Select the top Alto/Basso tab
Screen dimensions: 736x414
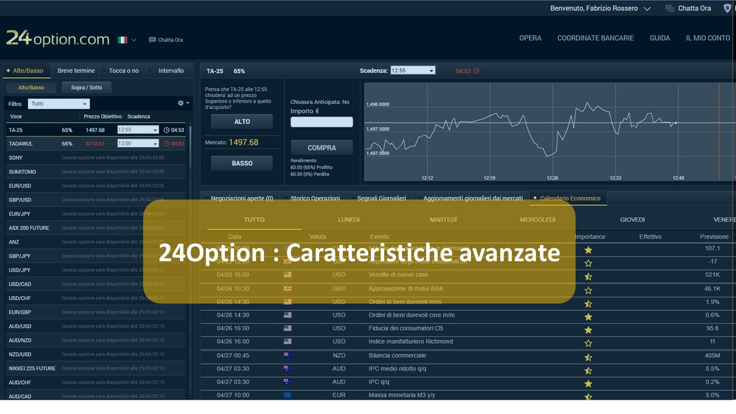pos(27,71)
